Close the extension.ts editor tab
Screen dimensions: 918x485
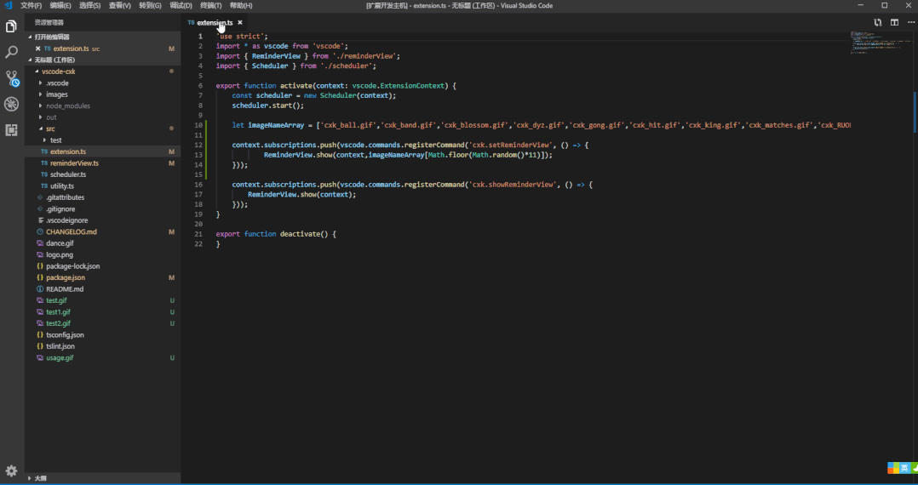tap(240, 23)
